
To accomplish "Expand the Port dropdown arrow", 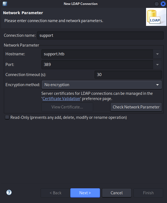I will coord(157,65).
